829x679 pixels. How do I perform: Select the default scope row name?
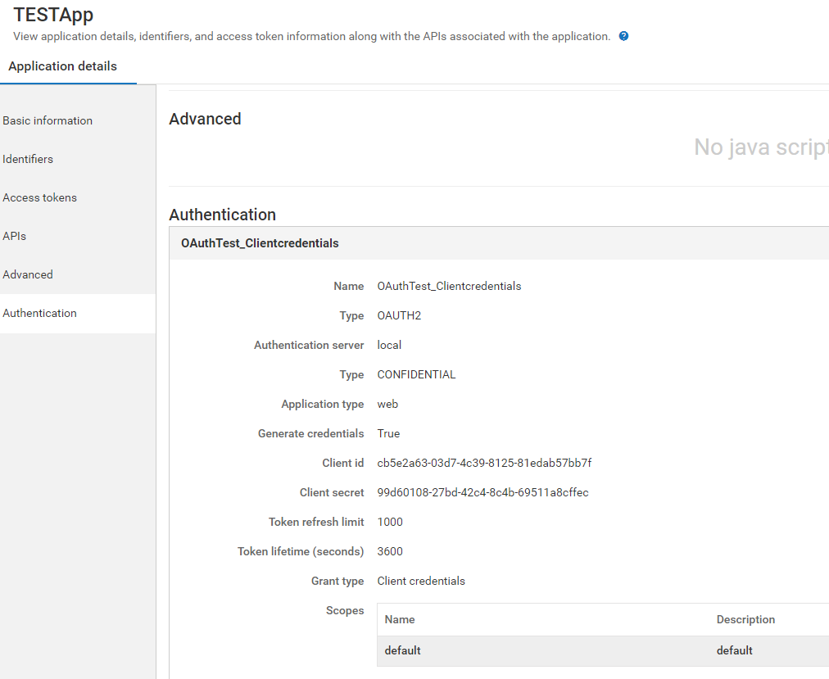point(402,650)
